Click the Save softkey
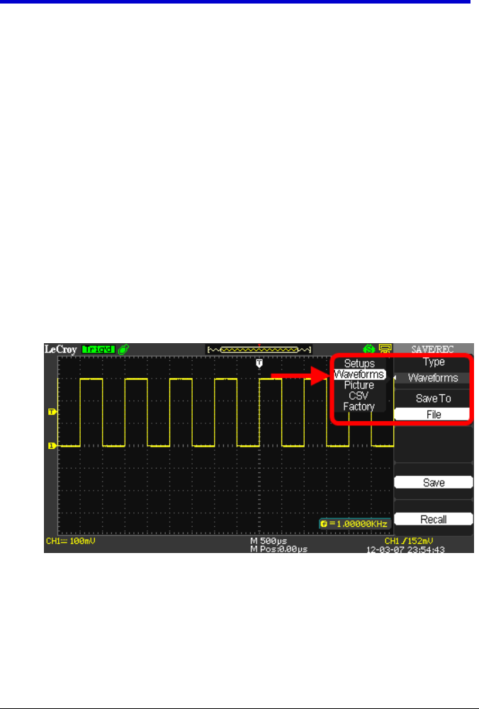Viewport: 479px width, 709px height. [434, 482]
